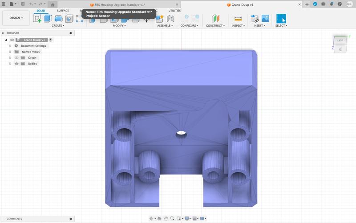Open the Extensions icon
This screenshot has height=223, width=356.
coord(315,4)
